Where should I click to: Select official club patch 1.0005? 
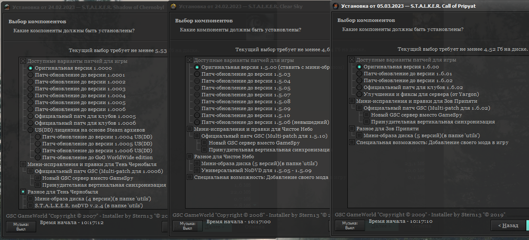tap(31, 116)
